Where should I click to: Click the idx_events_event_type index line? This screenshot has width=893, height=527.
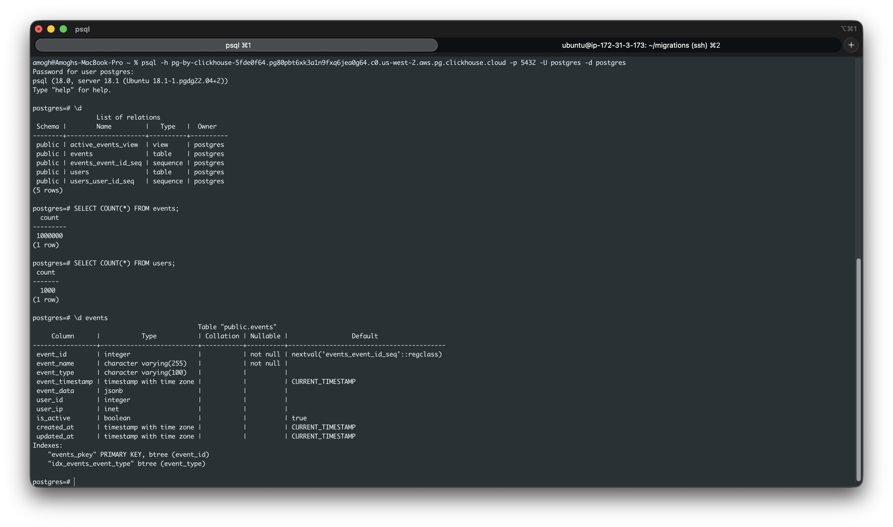point(127,463)
